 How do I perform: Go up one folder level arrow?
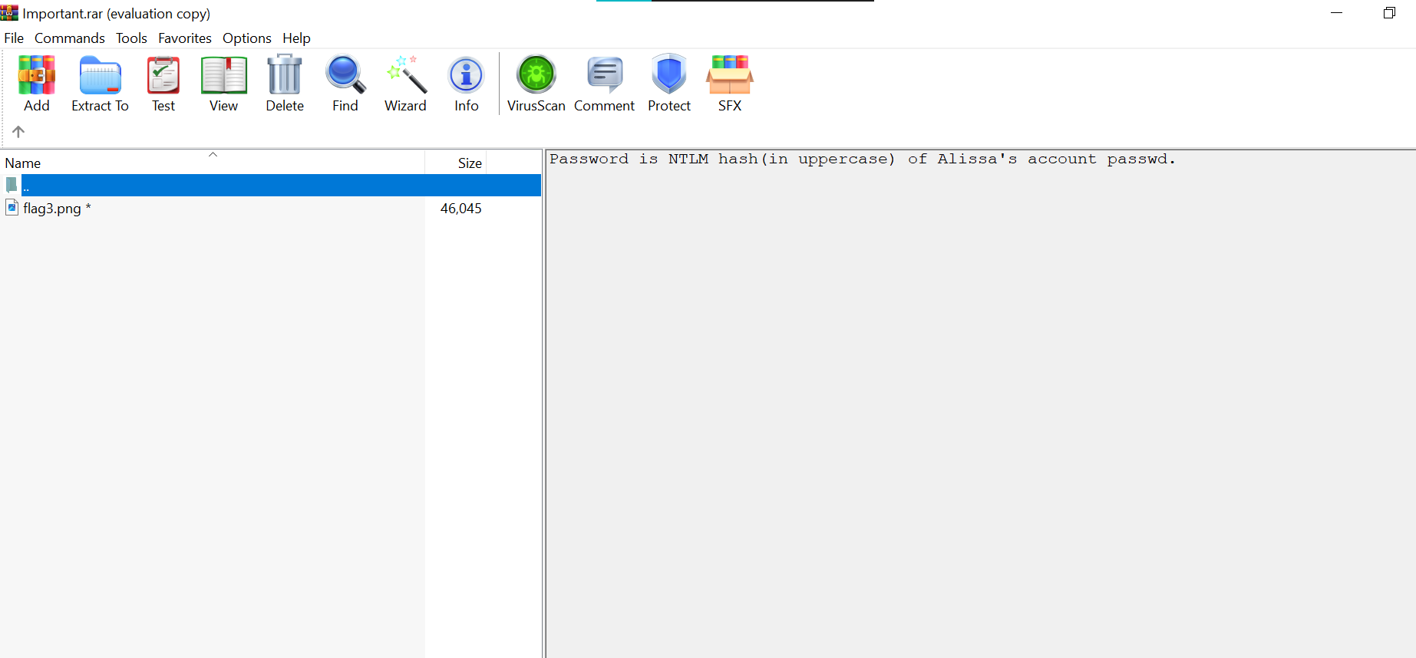18,131
